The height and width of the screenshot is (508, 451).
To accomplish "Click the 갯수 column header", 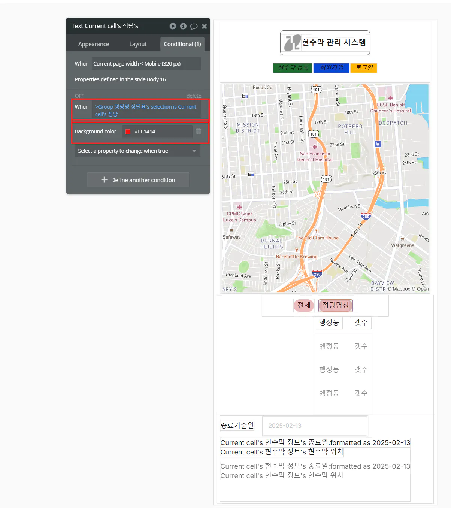I will pyautogui.click(x=361, y=322).
